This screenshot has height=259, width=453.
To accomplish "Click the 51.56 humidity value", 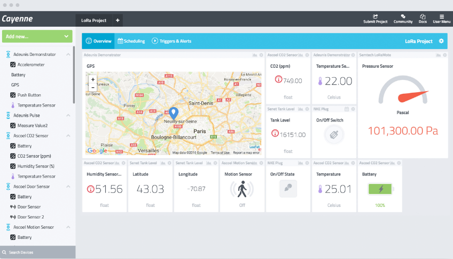I will pyautogui.click(x=109, y=189).
